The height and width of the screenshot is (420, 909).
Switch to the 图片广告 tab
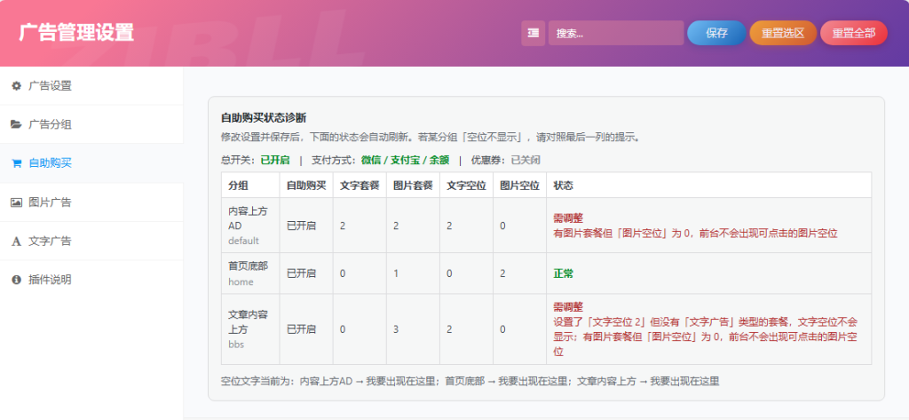click(x=91, y=202)
